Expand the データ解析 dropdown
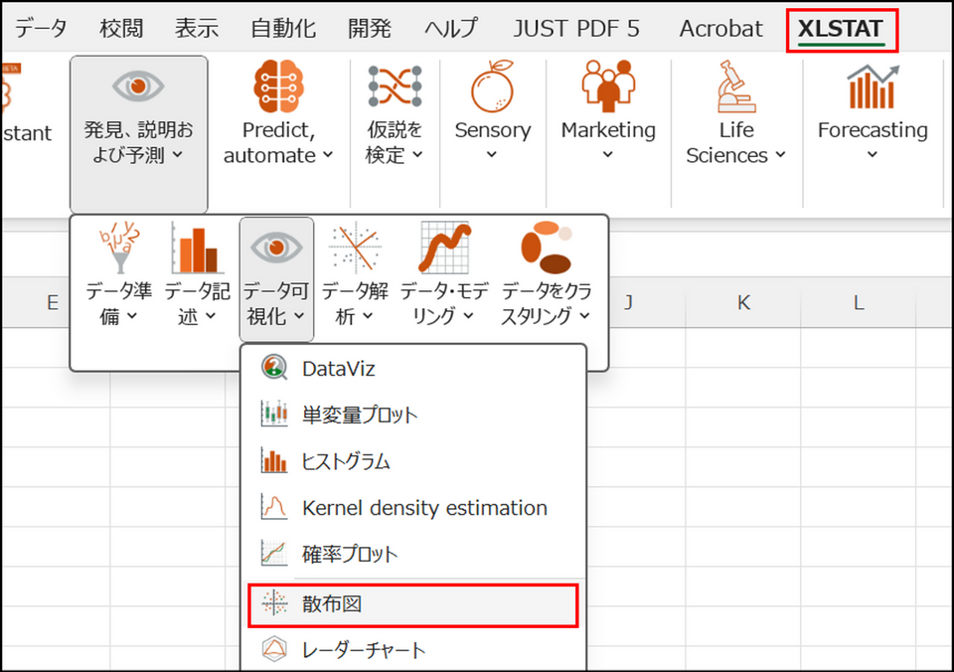This screenshot has height=672, width=954. (x=354, y=302)
